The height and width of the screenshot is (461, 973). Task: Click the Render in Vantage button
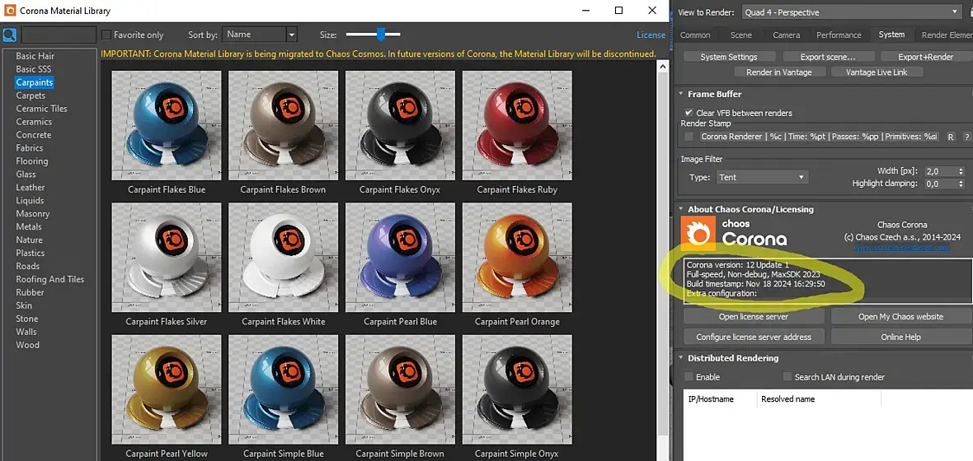point(778,72)
